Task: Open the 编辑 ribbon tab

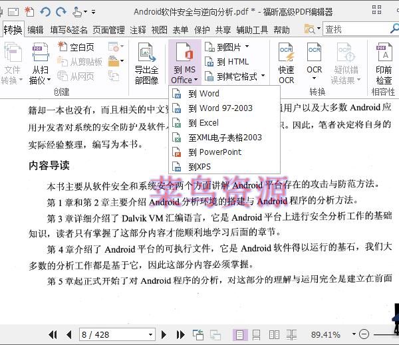Action: 35,30
